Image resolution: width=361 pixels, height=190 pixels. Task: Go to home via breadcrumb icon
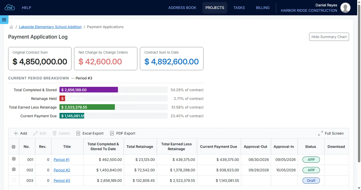(11, 27)
